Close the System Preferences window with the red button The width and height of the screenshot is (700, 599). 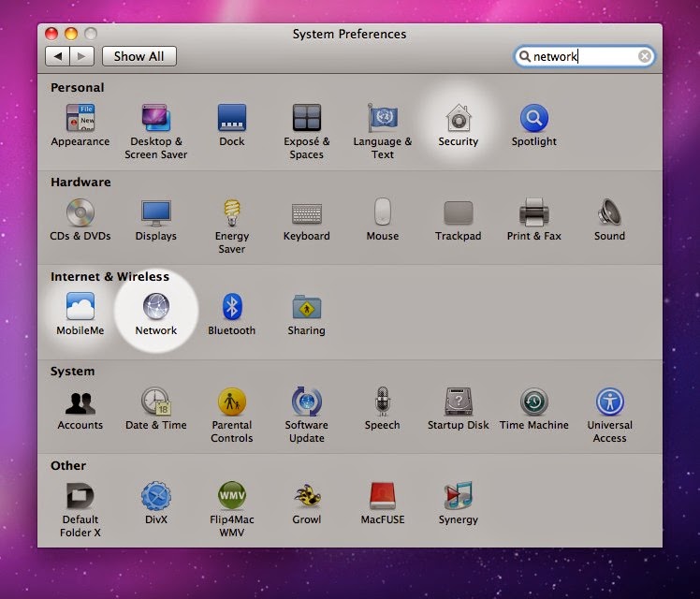click(51, 34)
